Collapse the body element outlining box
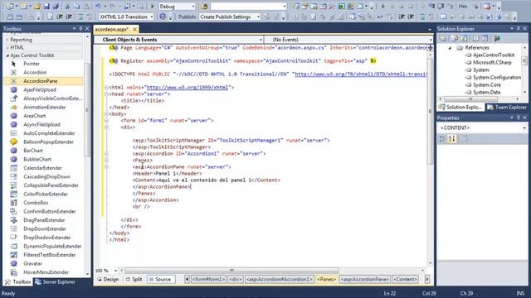531x298 pixels. [106, 114]
